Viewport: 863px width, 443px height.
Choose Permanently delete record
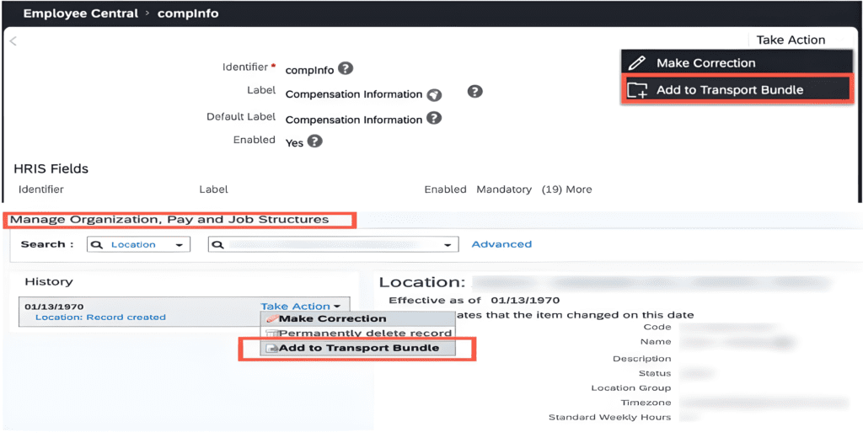[357, 334]
